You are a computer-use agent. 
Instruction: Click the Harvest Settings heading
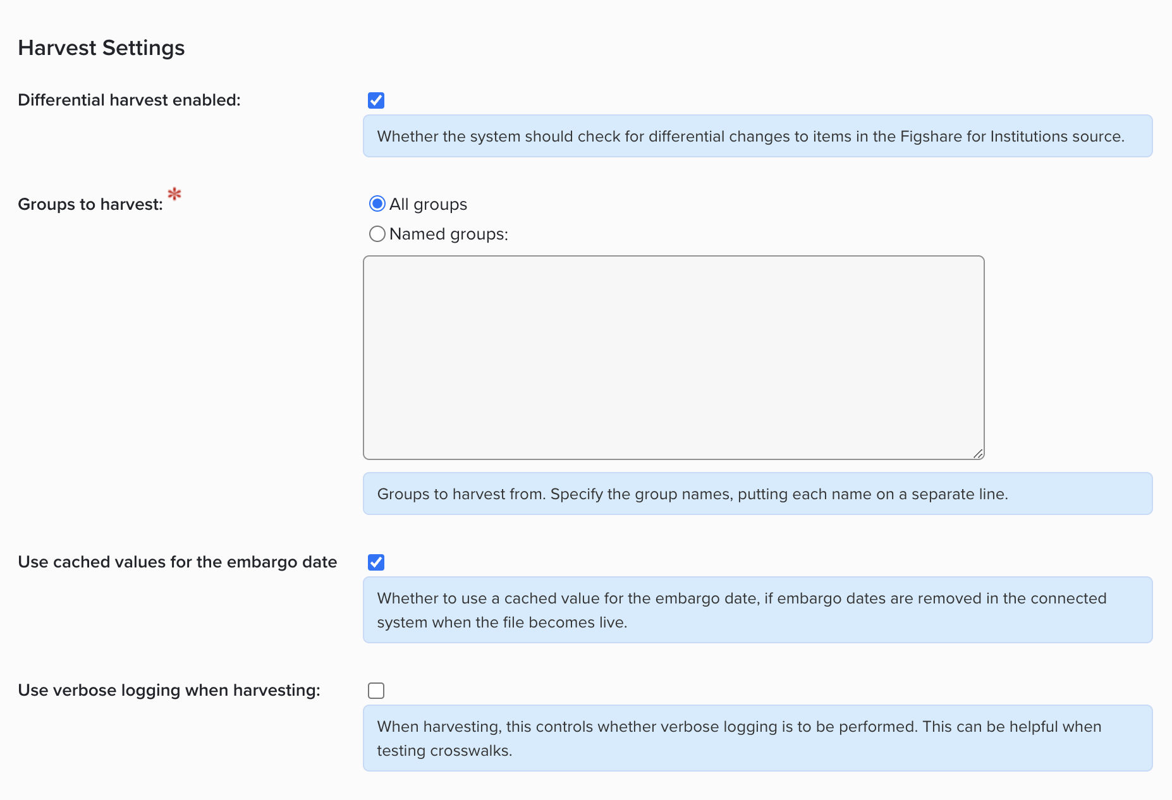click(101, 48)
